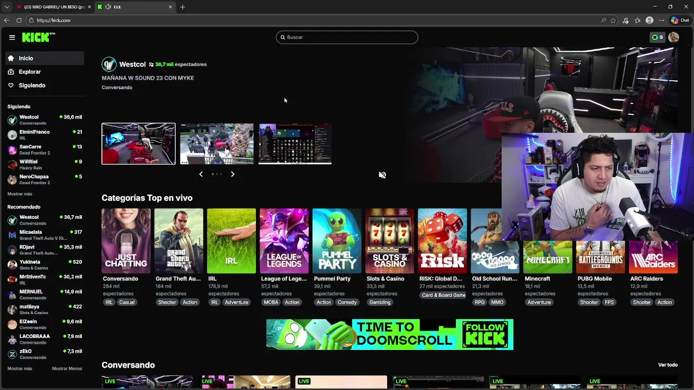Click Westcol's channel avatar in featured header
Screen dimensions: 694x390
tap(109, 64)
